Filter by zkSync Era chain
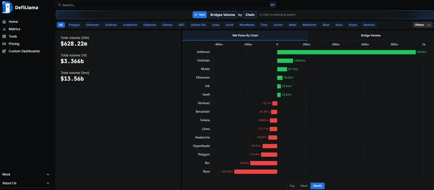 (198, 25)
